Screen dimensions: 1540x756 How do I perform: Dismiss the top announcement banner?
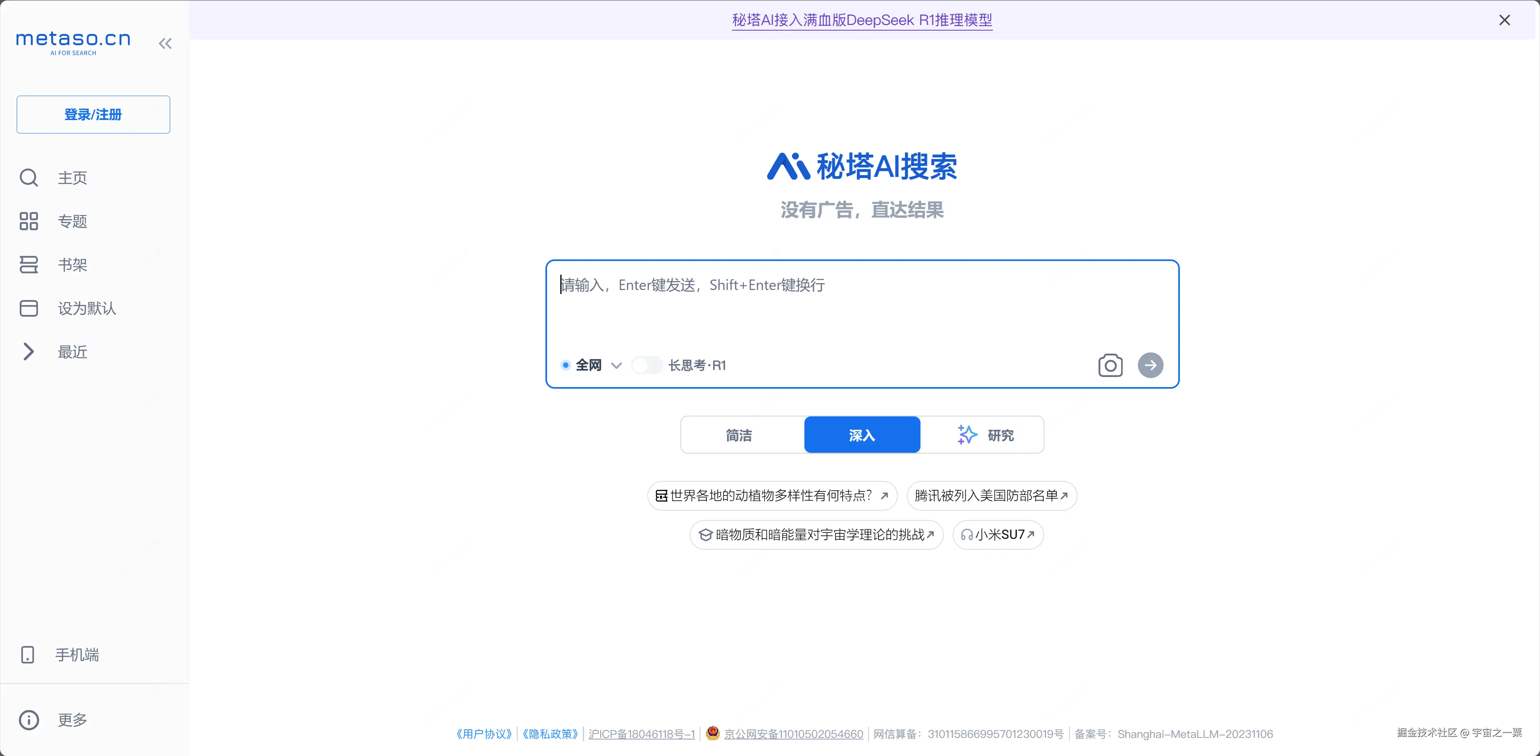(1504, 20)
